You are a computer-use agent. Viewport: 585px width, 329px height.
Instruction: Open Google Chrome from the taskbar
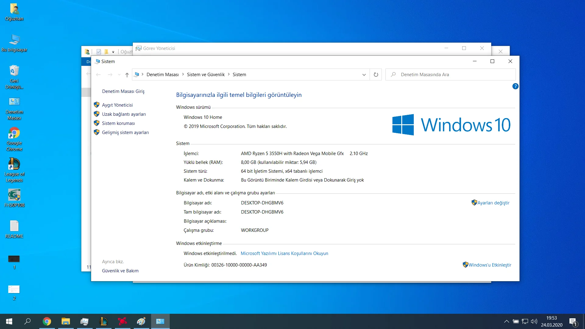point(47,321)
